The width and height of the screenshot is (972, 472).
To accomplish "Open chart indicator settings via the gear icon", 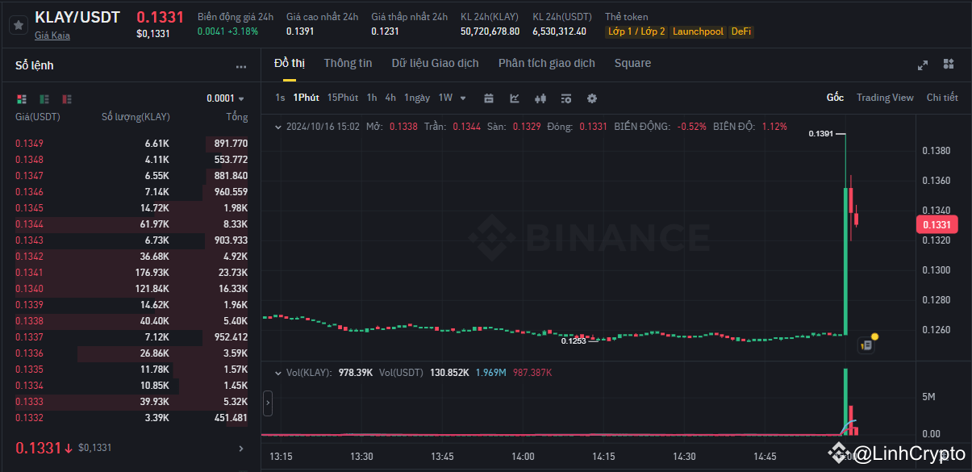I will [591, 98].
